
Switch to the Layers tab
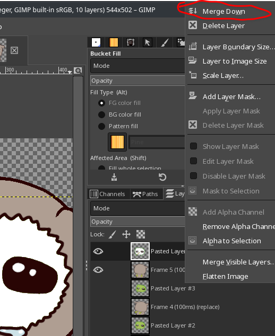pos(174,193)
